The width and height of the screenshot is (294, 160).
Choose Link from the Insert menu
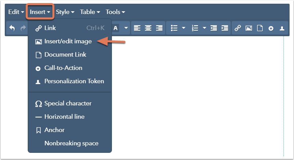click(70, 28)
